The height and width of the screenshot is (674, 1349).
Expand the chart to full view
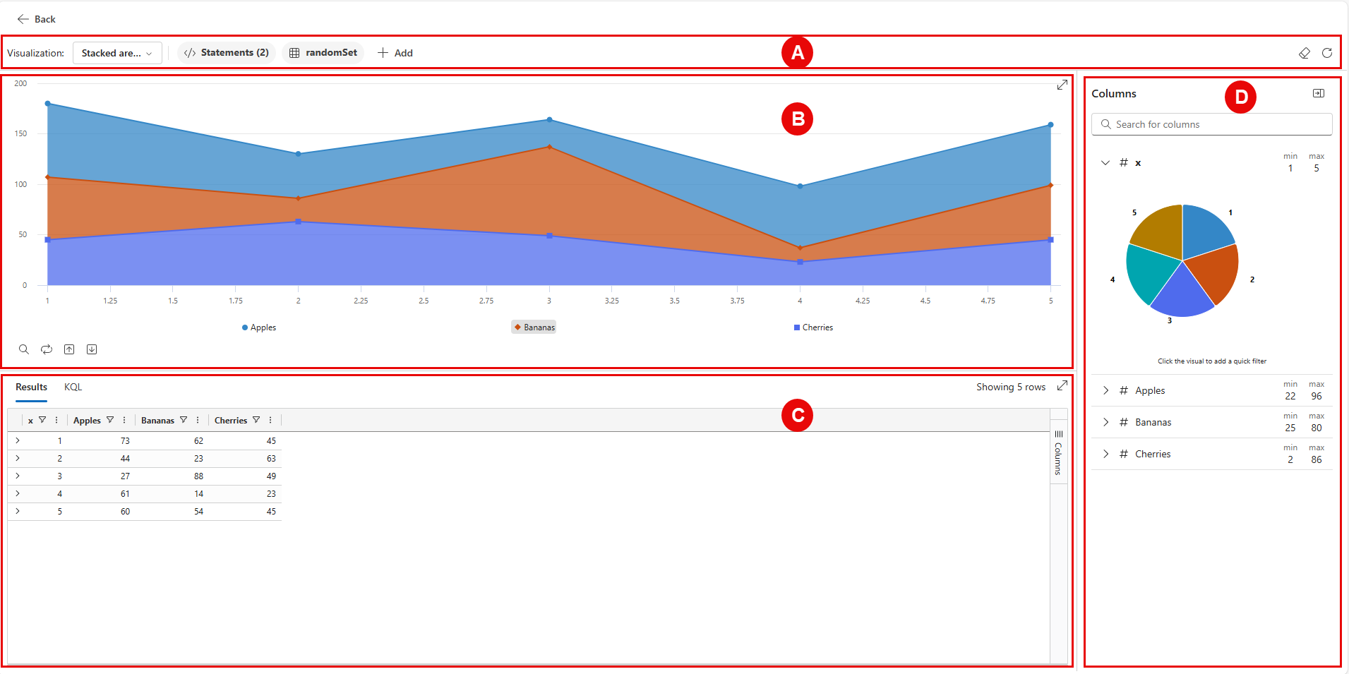(x=1062, y=85)
